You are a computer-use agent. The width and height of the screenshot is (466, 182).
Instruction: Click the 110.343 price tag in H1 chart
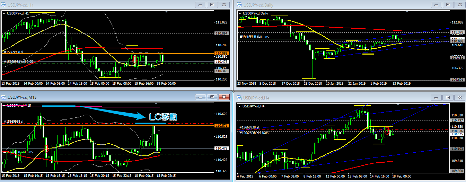221,71
